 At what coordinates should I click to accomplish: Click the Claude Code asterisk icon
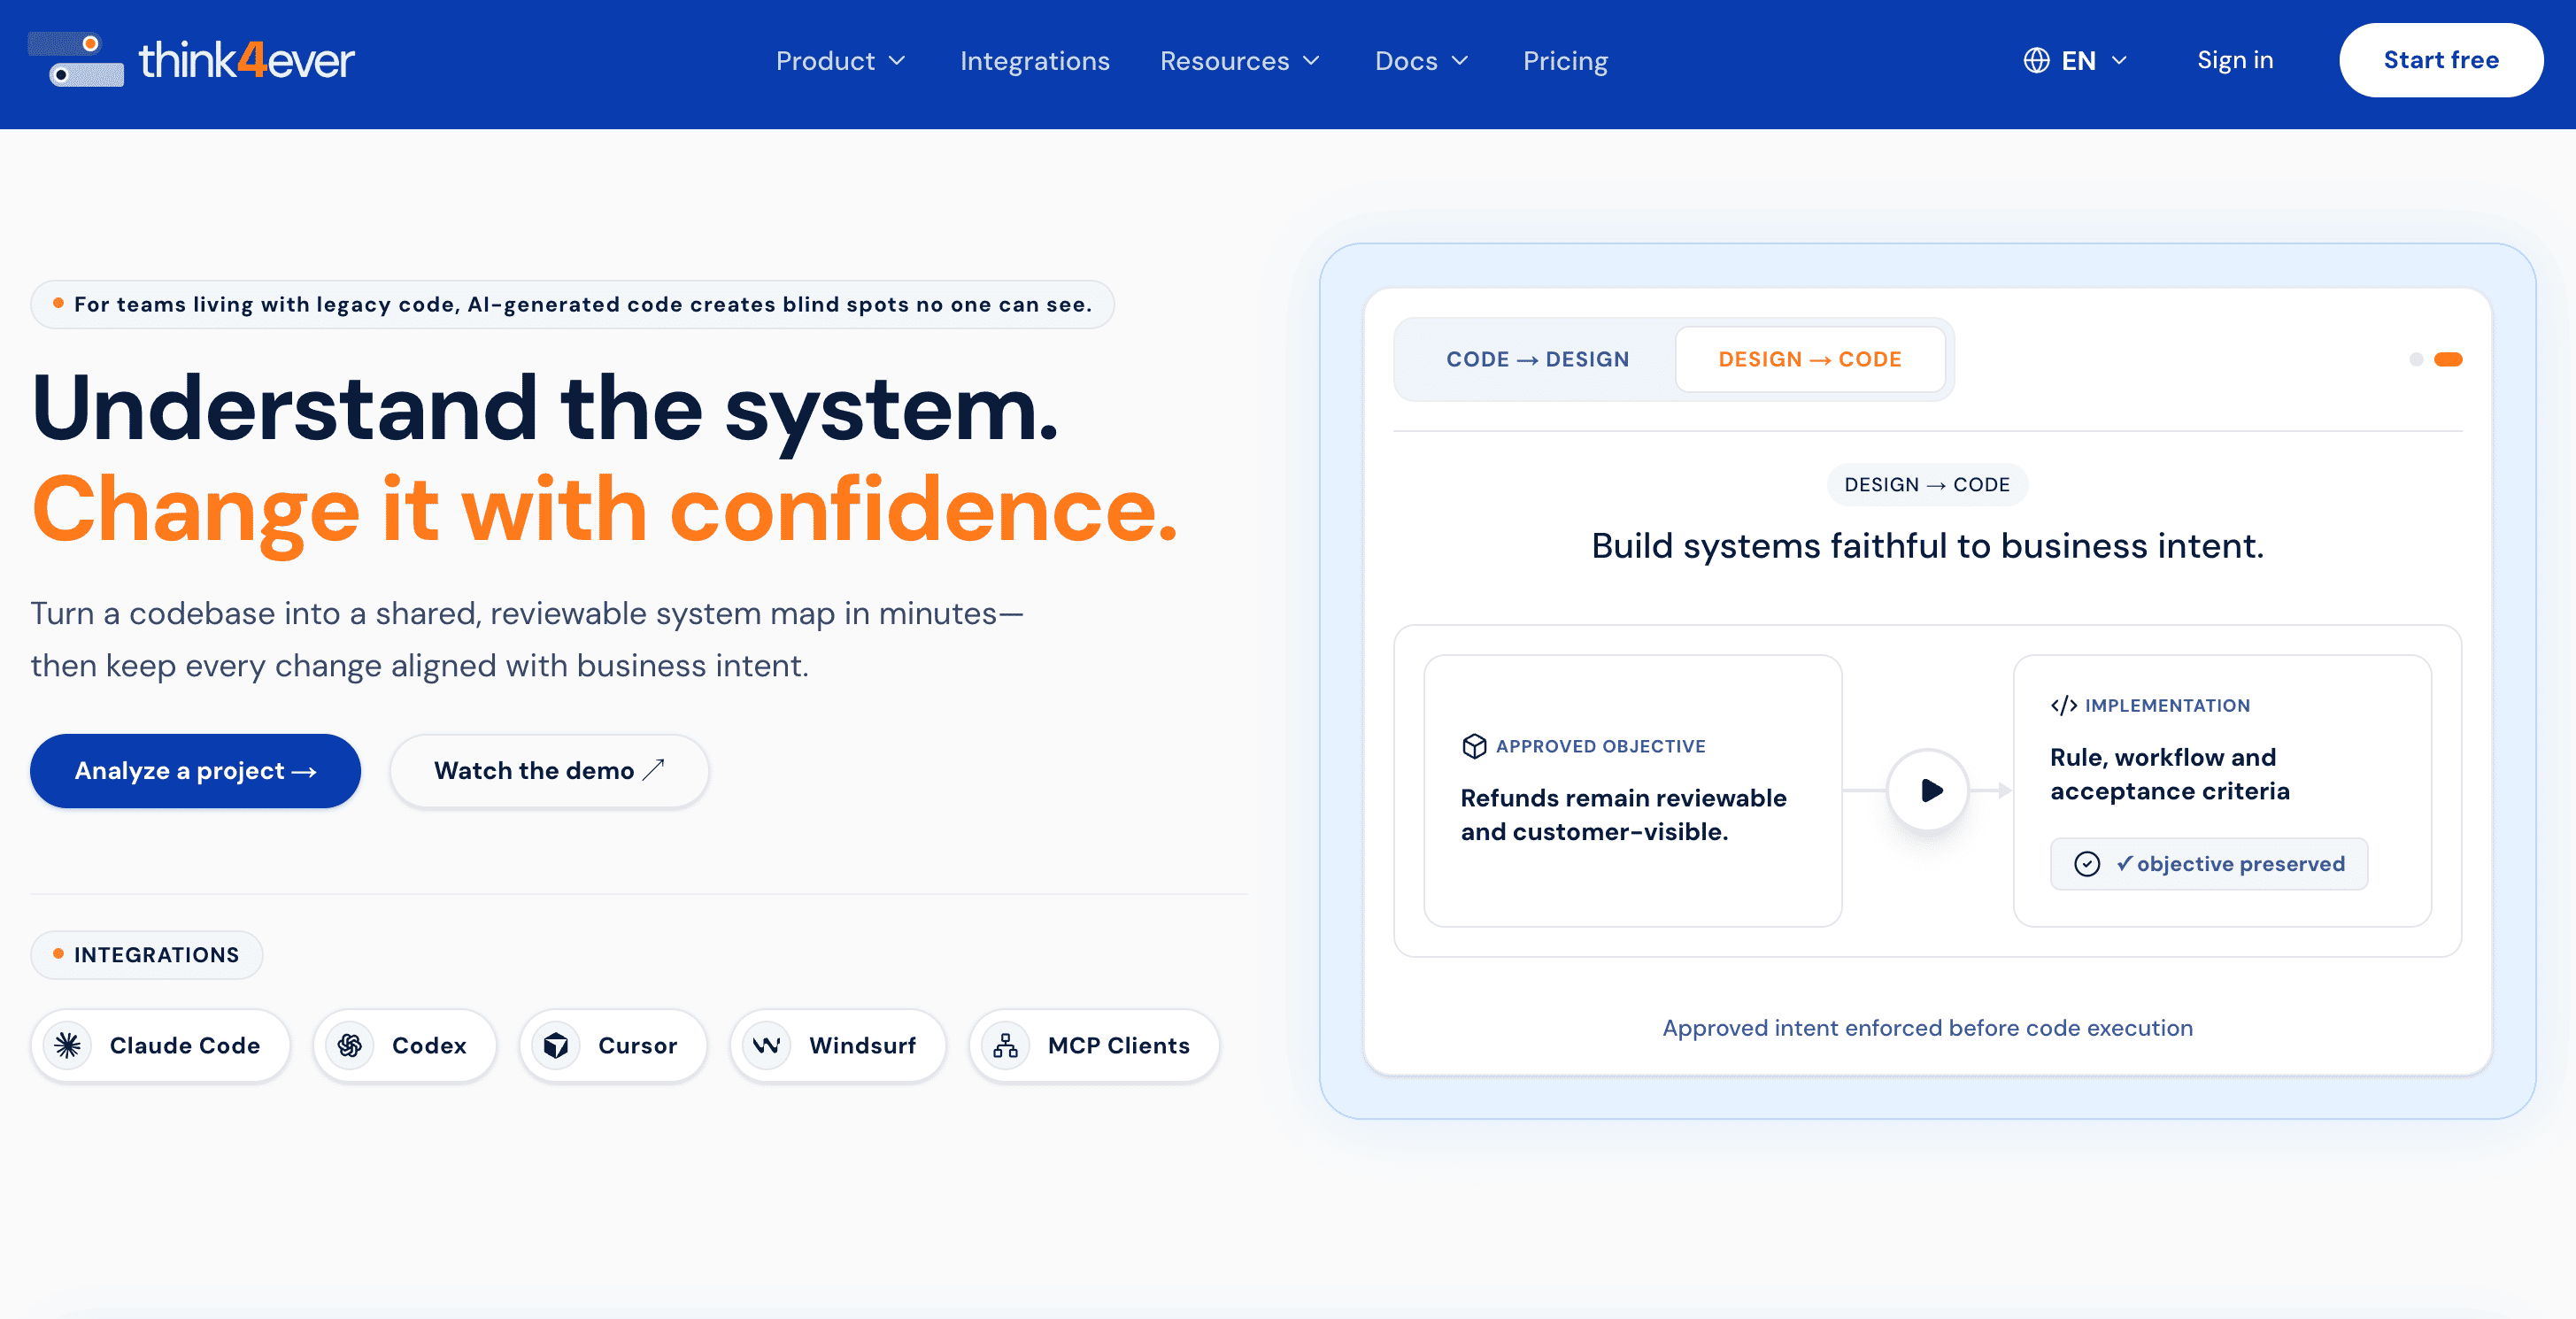coord(68,1045)
